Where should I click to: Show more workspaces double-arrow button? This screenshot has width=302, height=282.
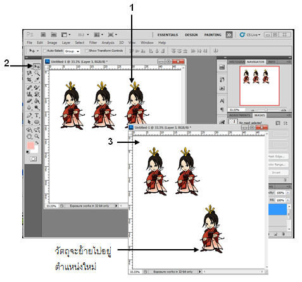[229, 35]
